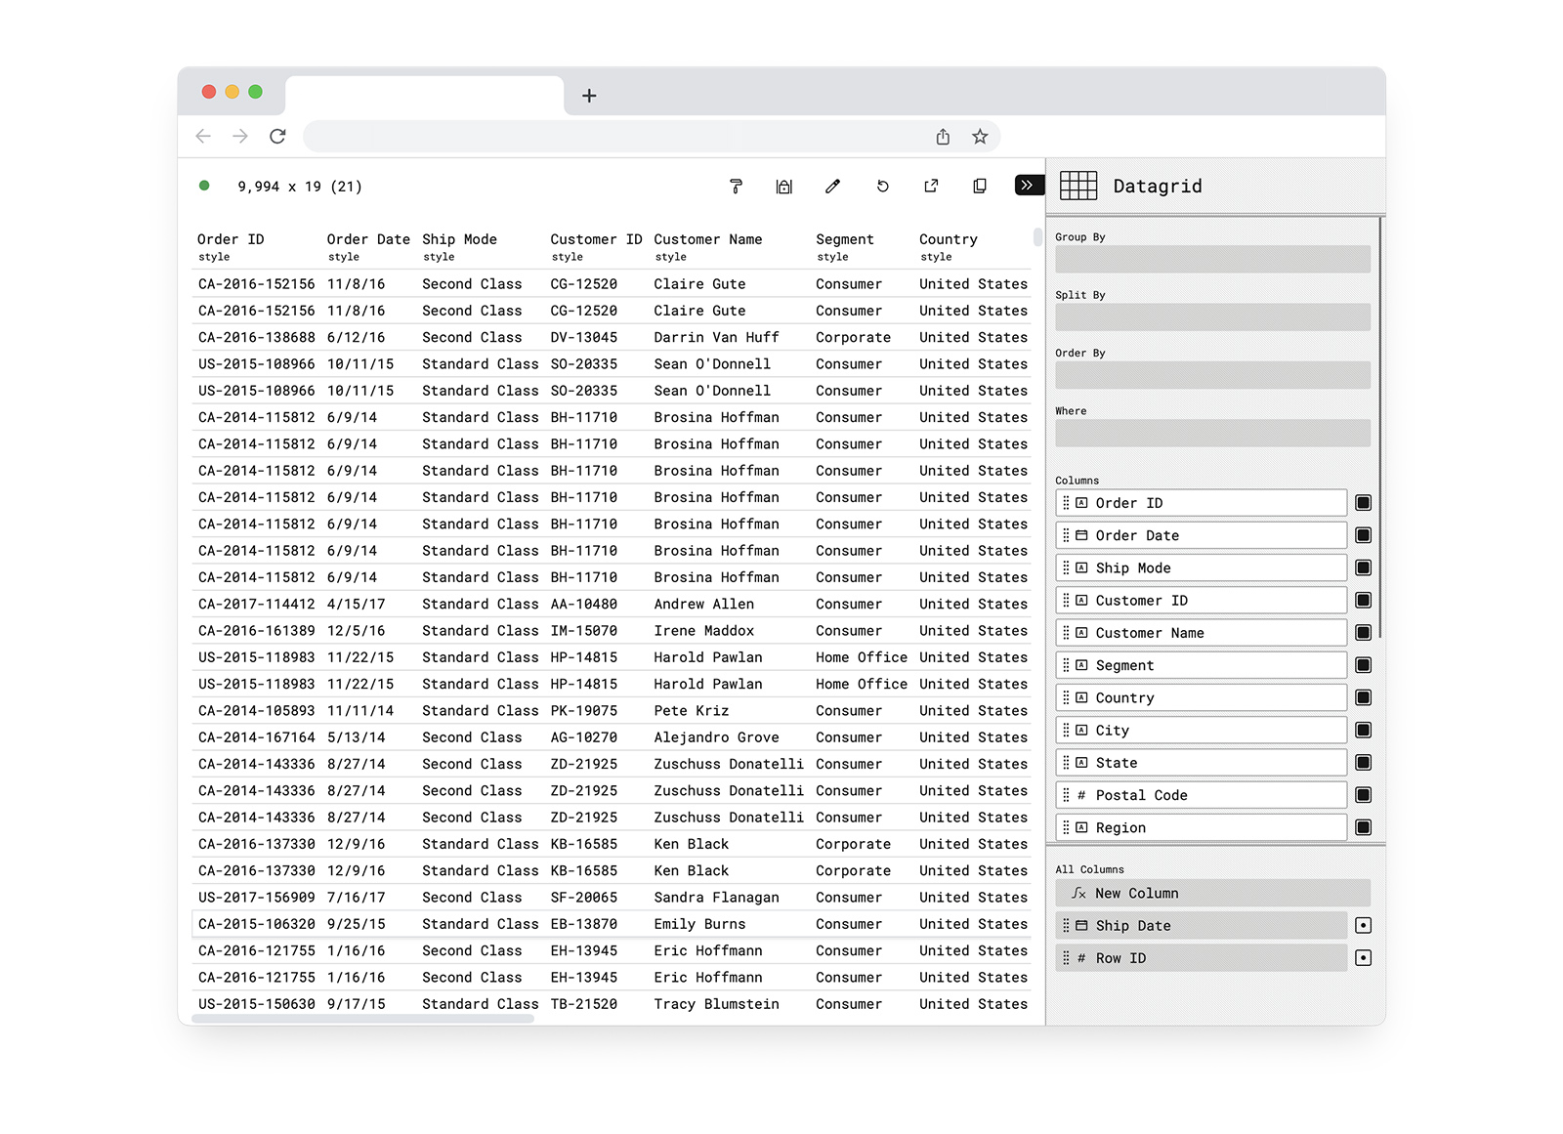
Task: Click the circular reset arrow icon
Action: pyautogui.click(x=882, y=187)
